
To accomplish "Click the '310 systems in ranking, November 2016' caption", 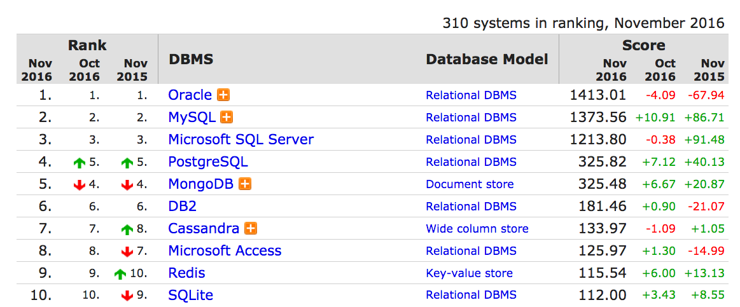I will click(x=583, y=23).
